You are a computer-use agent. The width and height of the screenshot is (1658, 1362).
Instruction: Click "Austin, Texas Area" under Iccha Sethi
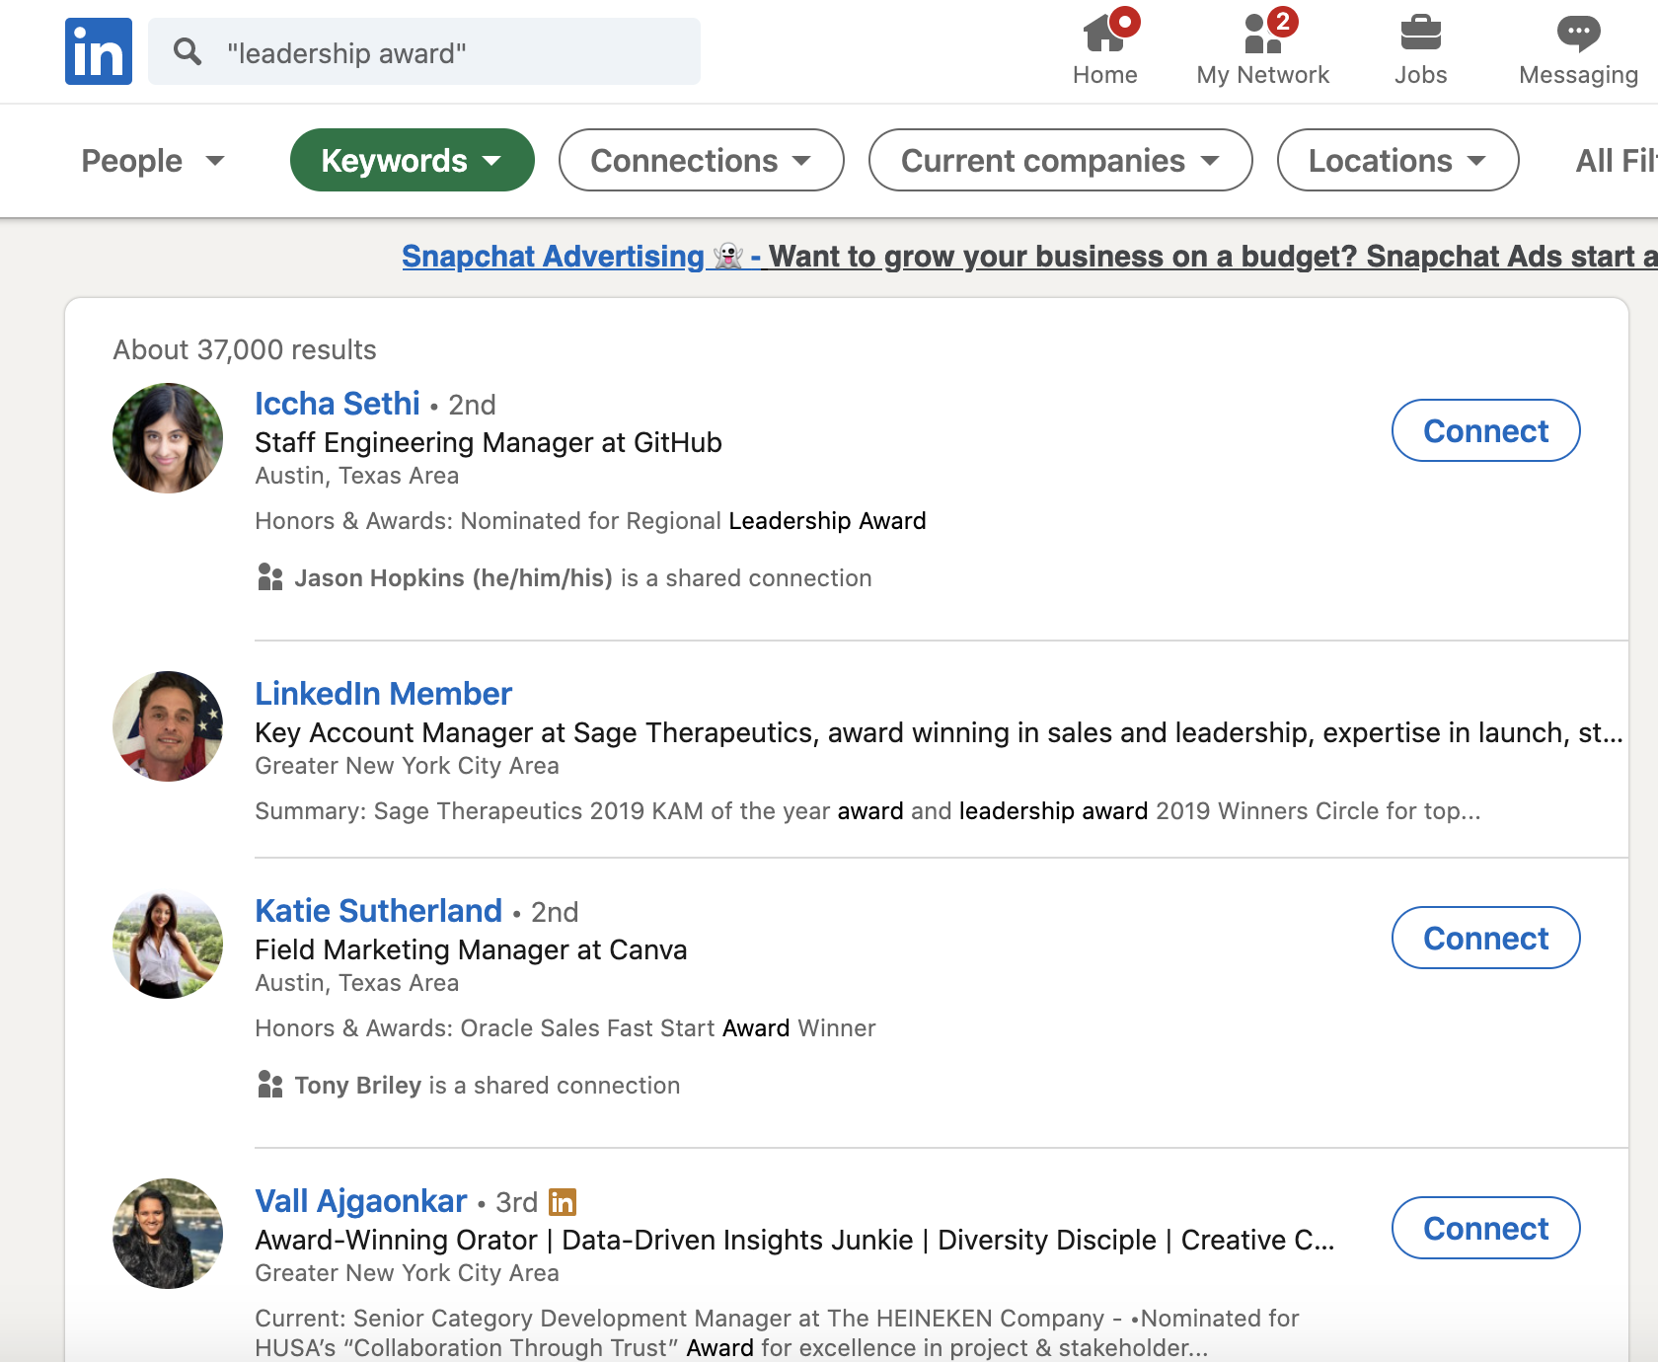pyautogui.click(x=356, y=476)
